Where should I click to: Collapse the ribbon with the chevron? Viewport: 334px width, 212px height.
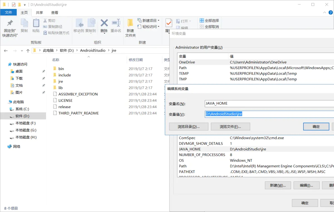pyautogui.click(x=325, y=13)
